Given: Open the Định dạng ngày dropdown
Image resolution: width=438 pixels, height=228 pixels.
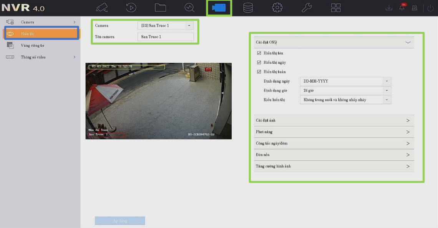Looking at the screenshot, I should click(x=345, y=81).
